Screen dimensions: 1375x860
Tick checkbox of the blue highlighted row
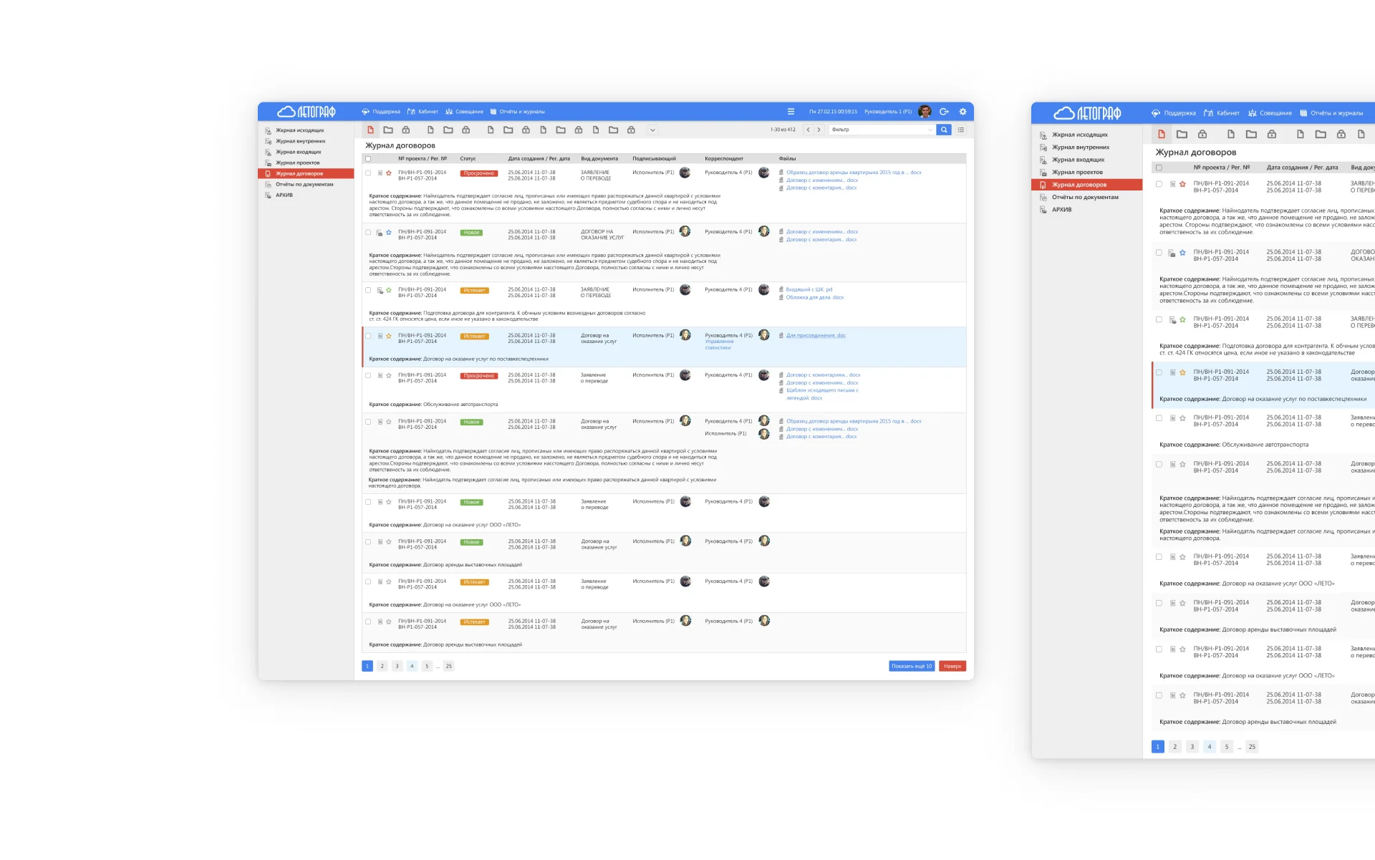pos(368,336)
